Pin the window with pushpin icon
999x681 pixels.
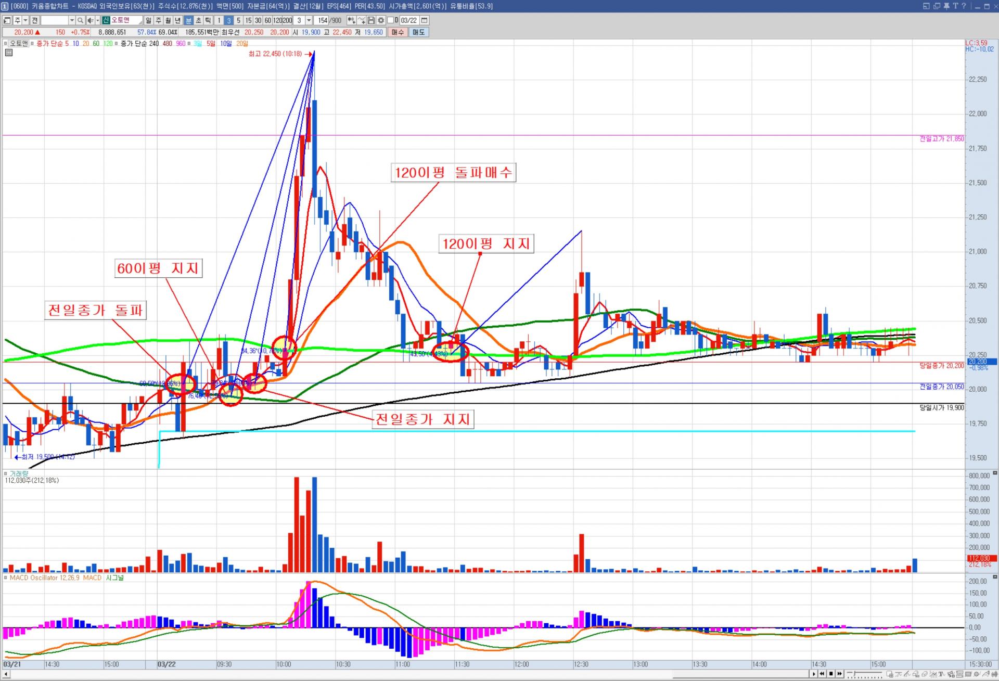coord(946,6)
